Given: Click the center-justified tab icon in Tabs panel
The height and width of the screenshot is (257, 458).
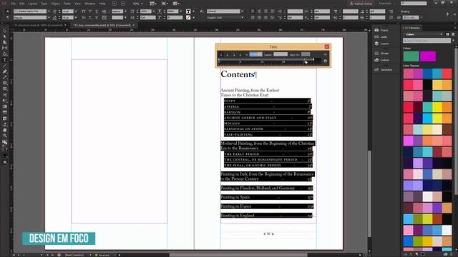Looking at the screenshot, I should [228, 54].
